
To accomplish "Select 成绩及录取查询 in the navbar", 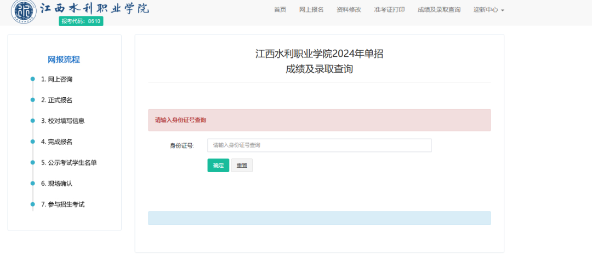I will (x=439, y=10).
